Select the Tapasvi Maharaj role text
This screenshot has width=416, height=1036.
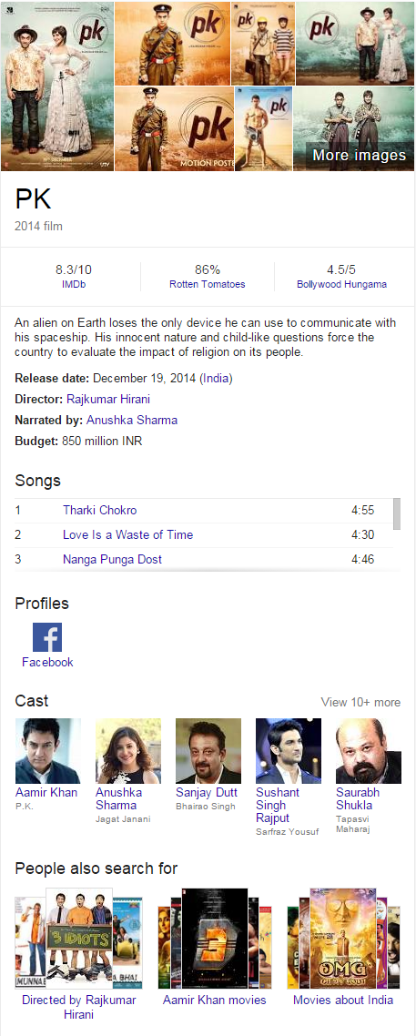(353, 824)
